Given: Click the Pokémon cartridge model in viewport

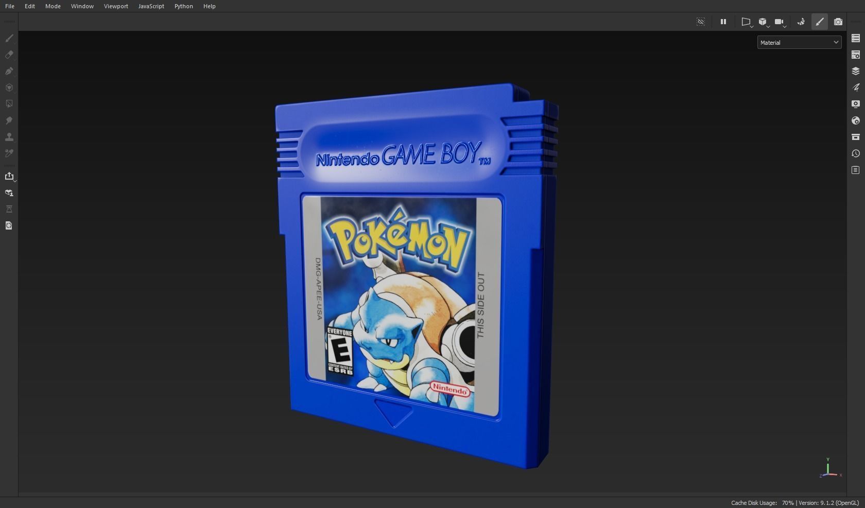Looking at the screenshot, I should point(416,276).
